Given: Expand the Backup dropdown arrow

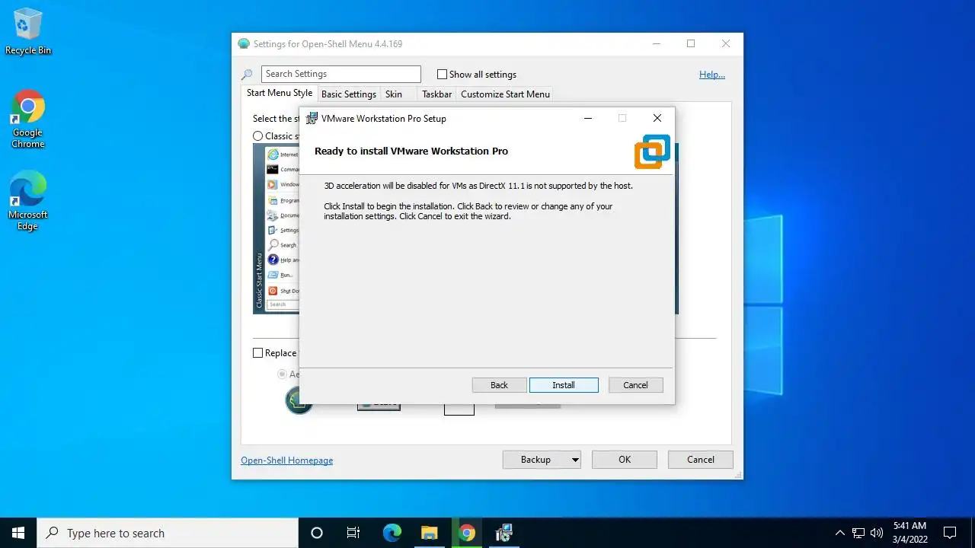Looking at the screenshot, I should (575, 460).
